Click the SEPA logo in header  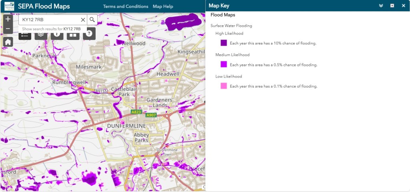click(x=9, y=6)
